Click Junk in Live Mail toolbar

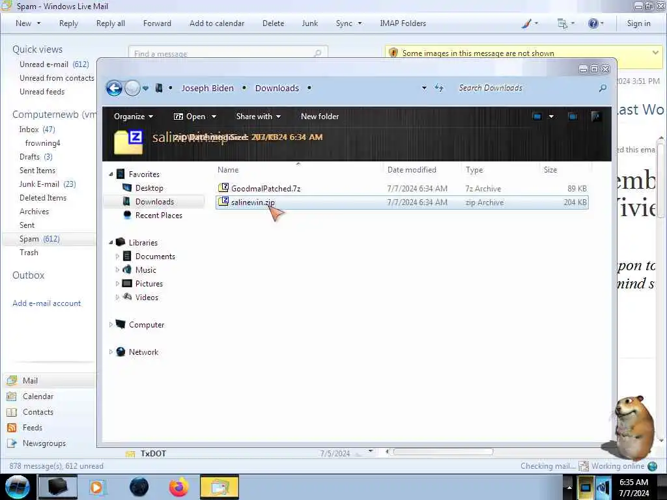coord(309,23)
